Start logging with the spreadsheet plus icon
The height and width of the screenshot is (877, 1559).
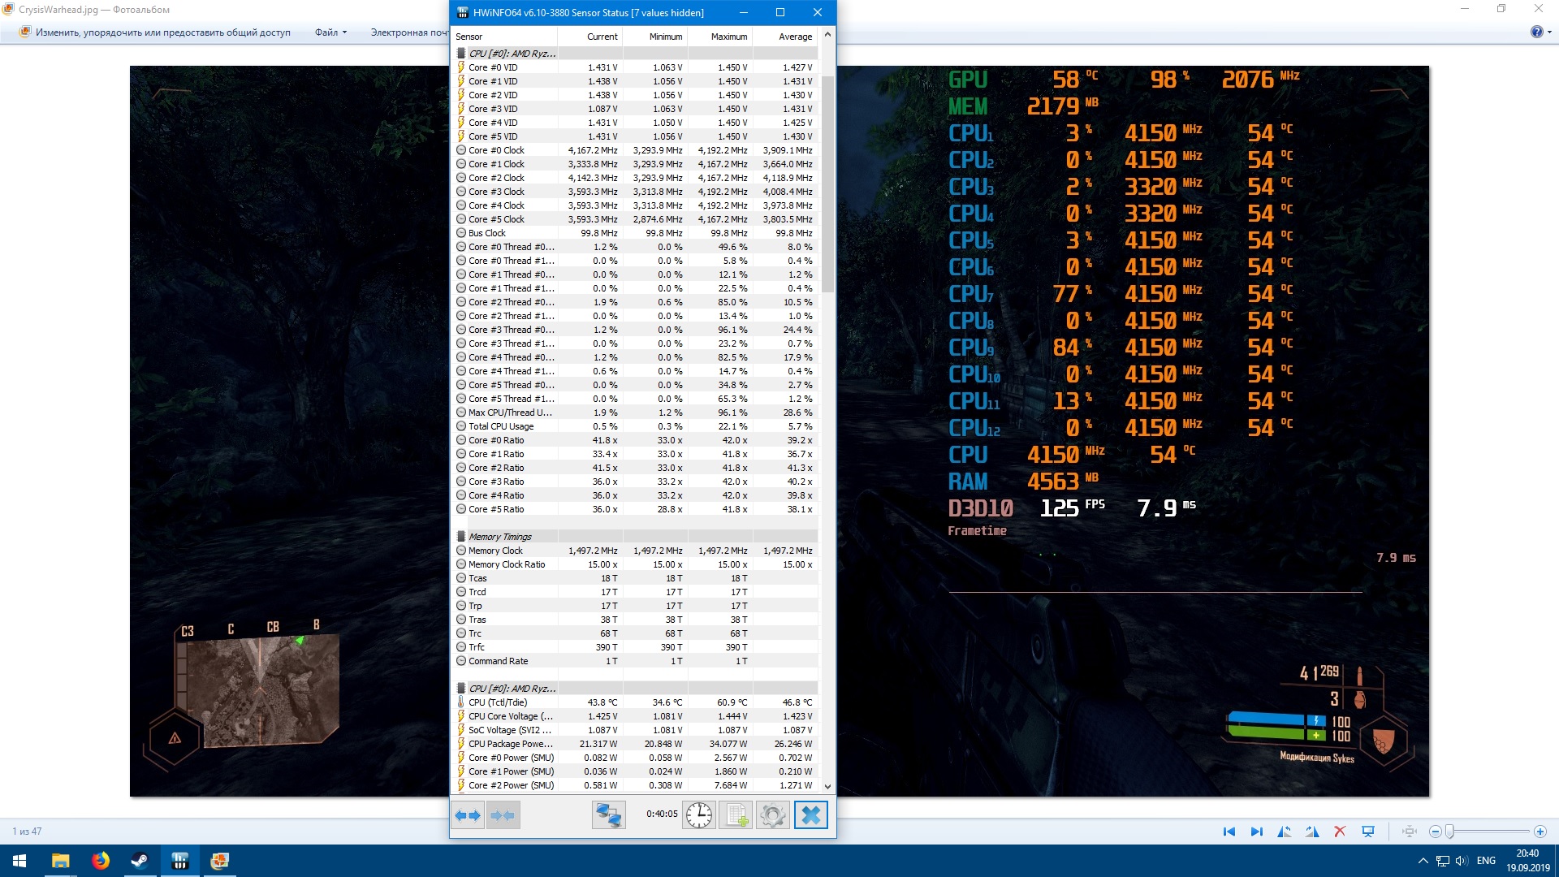736,815
